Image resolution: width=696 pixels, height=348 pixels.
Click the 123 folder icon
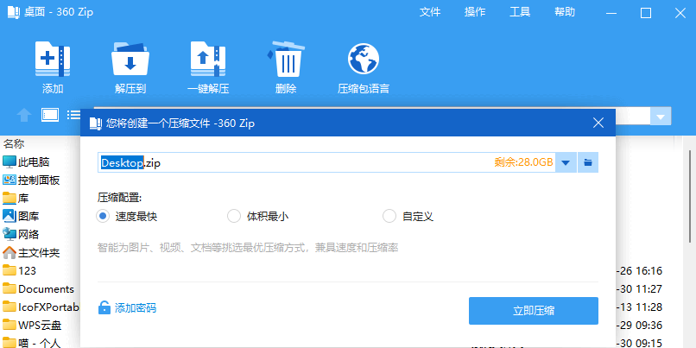point(9,270)
